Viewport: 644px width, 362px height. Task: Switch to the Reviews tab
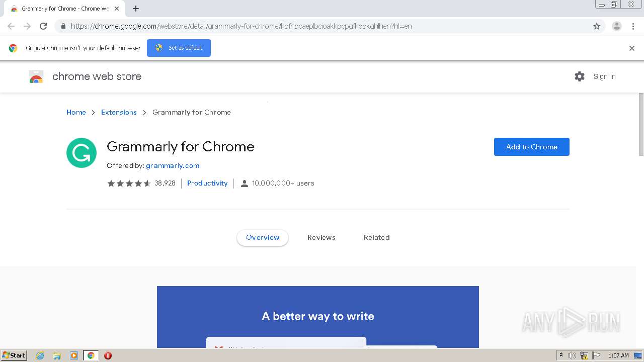(321, 237)
